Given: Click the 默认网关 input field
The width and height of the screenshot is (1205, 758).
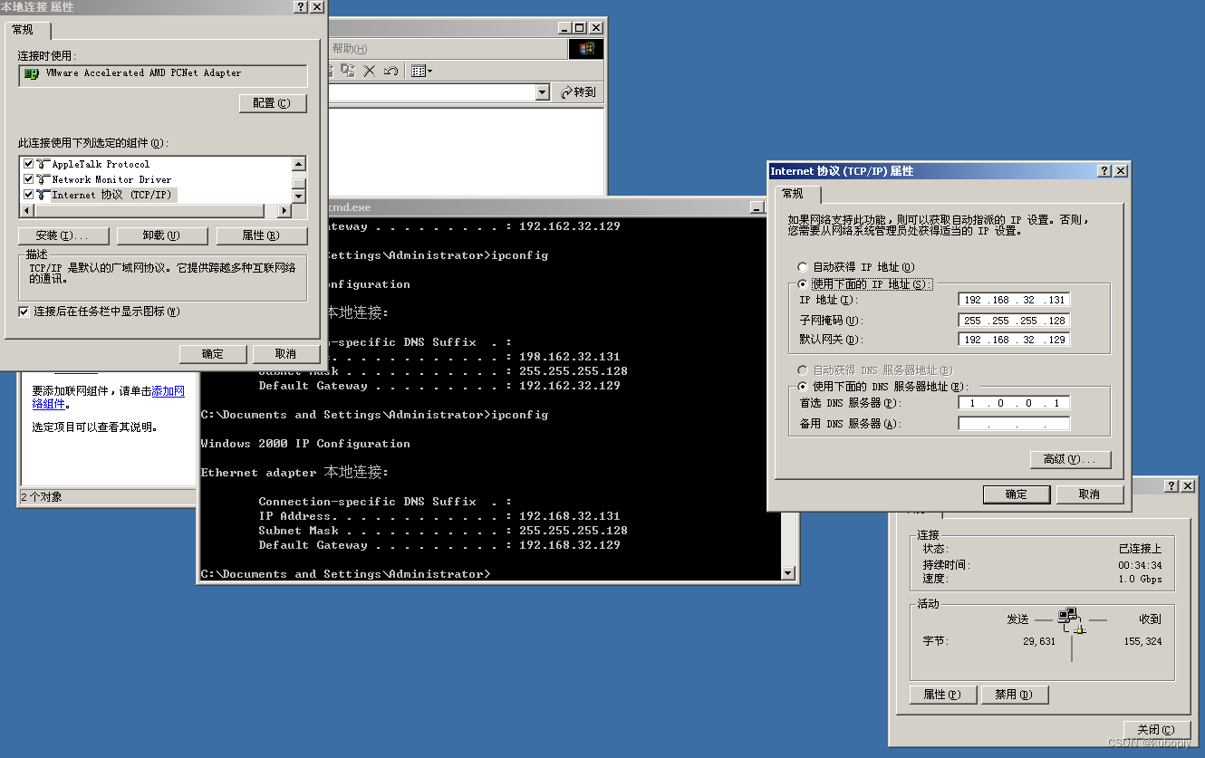Looking at the screenshot, I should tap(1014, 340).
